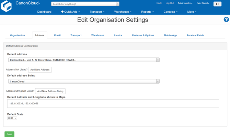Image resolution: width=230 pixels, height=140 pixels.
Task: Open the Features & Options tab
Action: [143, 35]
